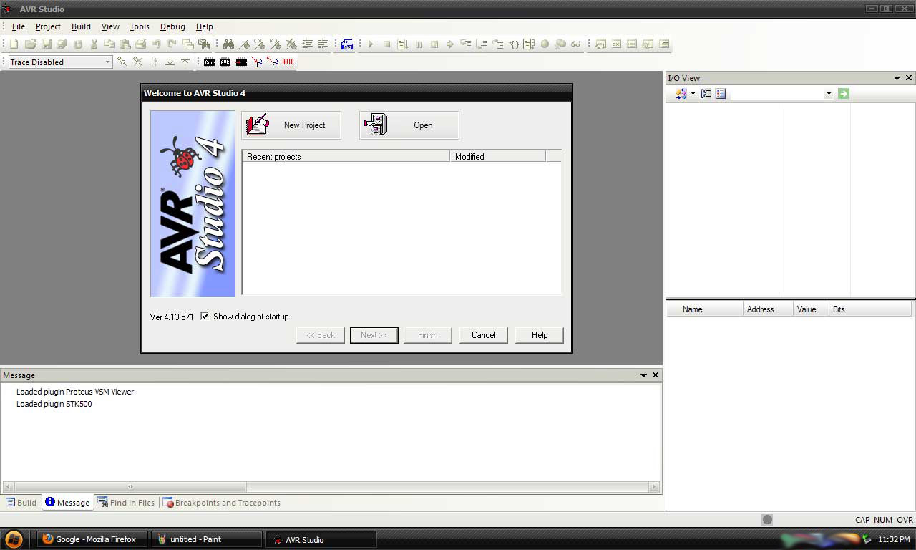Click the I/O View colored arrows icon
916x550 pixels.
pos(681,94)
